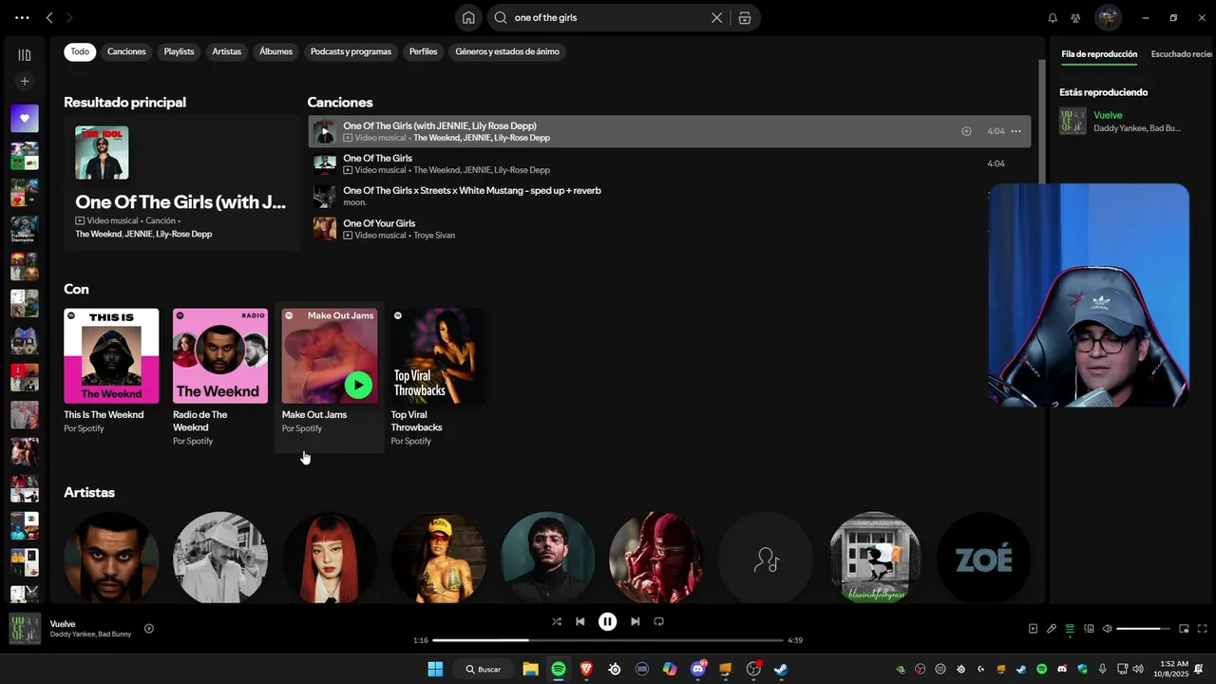Open more options for first song
1216x684 pixels.
click(1016, 132)
